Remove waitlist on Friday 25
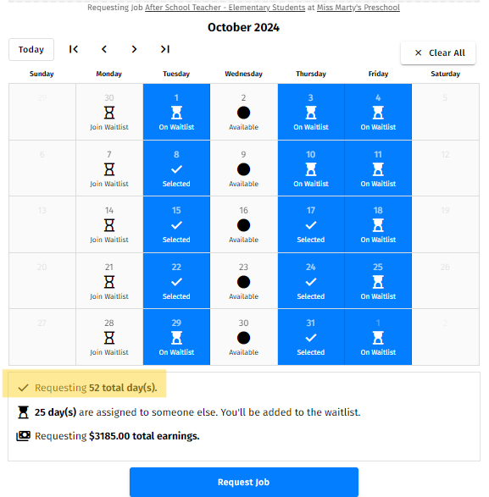Screen dimensions: 489x497 378,281
